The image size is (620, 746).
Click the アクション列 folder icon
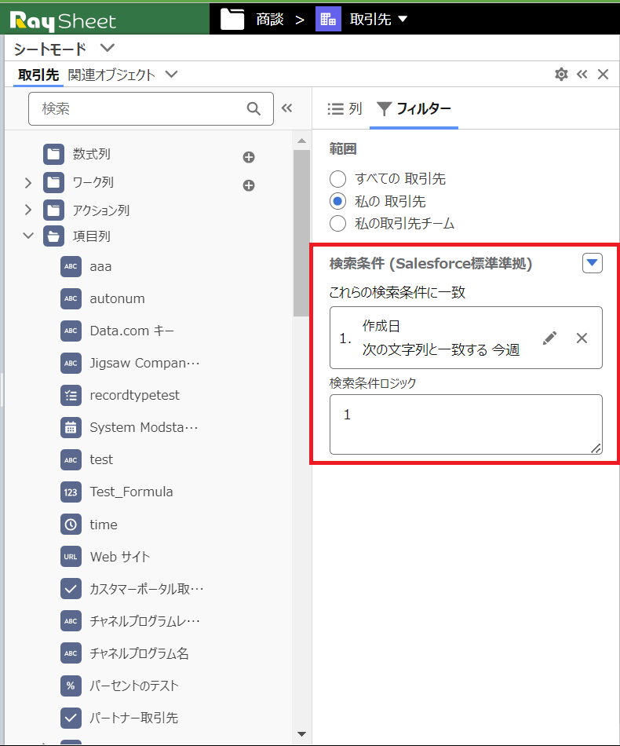click(53, 210)
